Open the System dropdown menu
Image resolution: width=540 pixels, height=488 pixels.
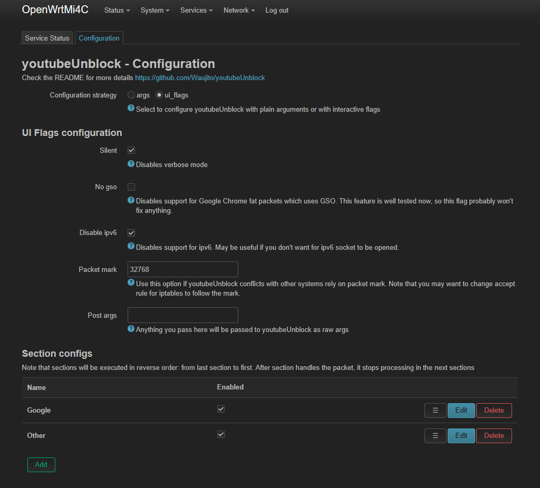(x=155, y=11)
